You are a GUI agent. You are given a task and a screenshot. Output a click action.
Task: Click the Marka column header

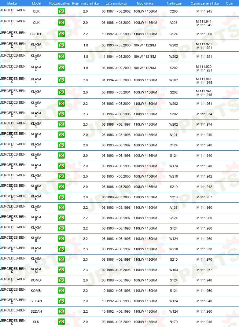(12, 3)
